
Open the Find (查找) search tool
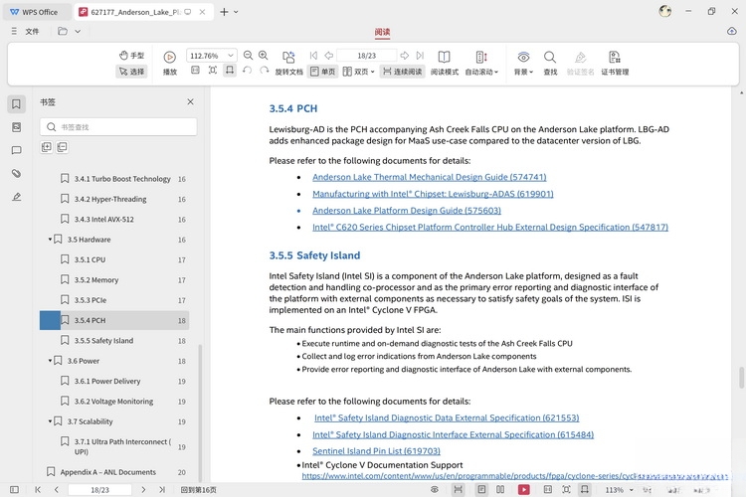tap(550, 63)
